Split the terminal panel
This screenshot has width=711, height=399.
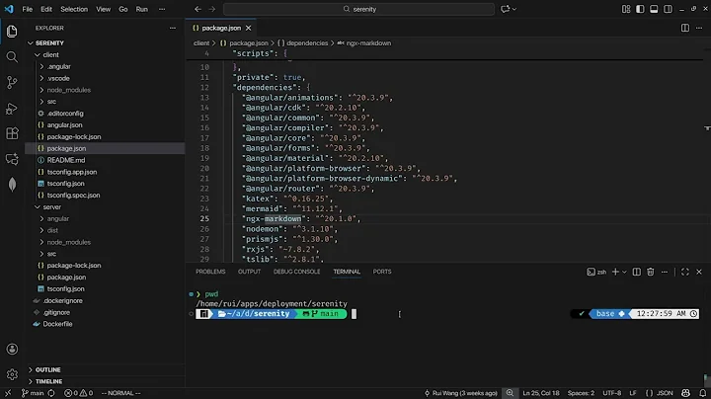637,272
